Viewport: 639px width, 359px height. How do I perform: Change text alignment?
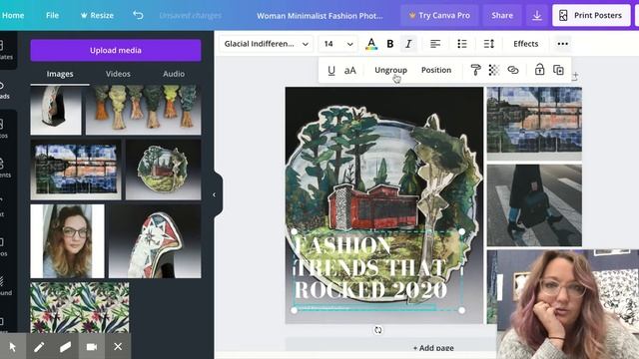435,44
